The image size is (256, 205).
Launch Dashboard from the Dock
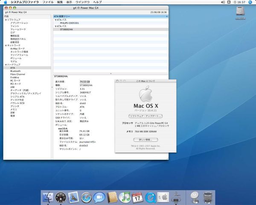click(x=61, y=197)
